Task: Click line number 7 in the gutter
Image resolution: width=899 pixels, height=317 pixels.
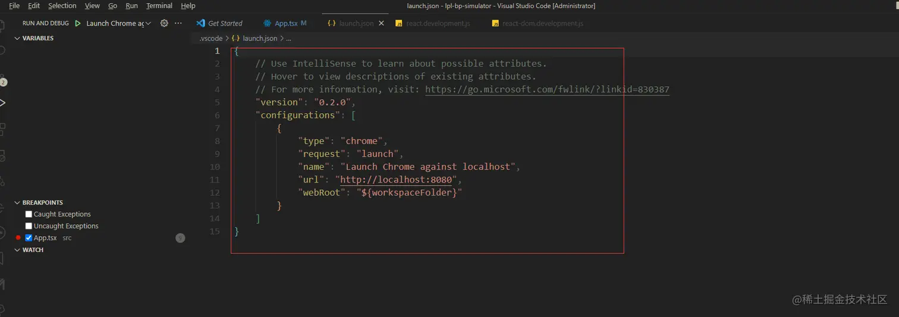Action: (218, 128)
